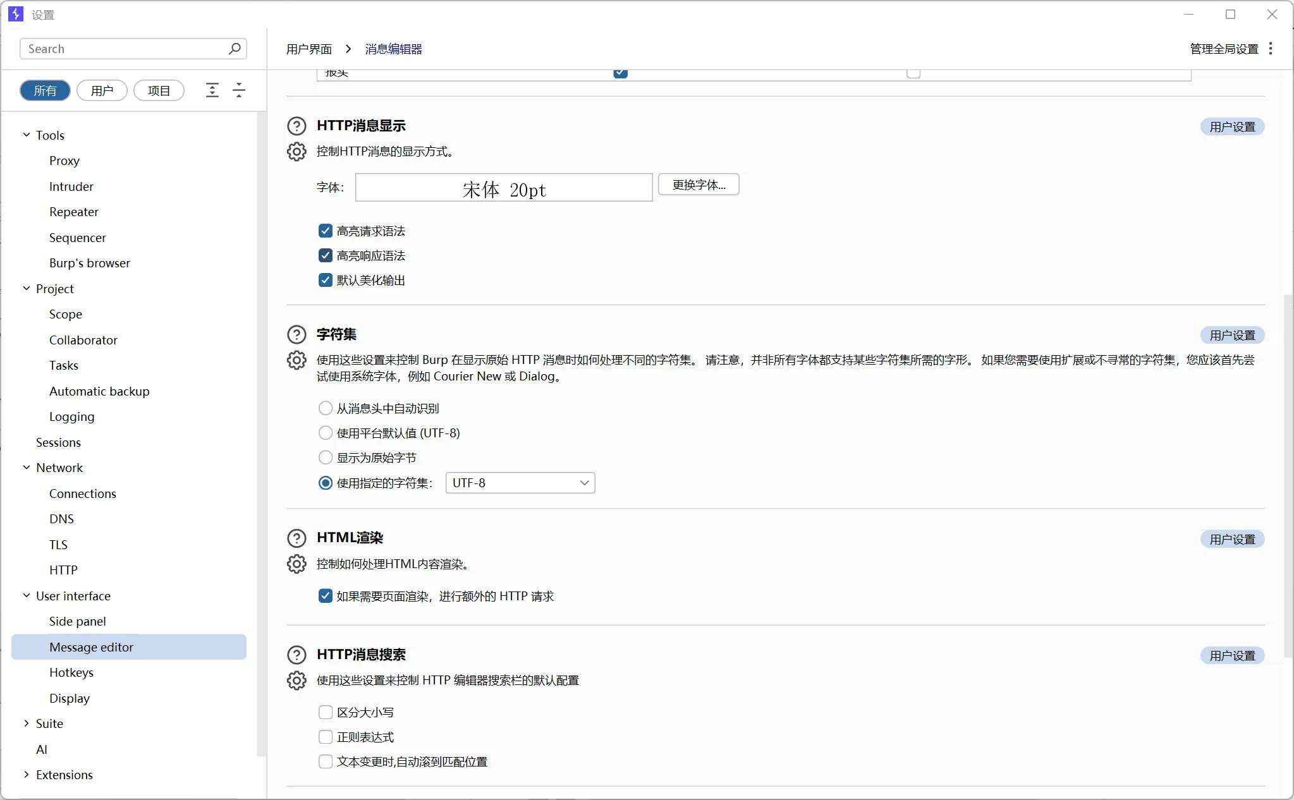This screenshot has width=1294, height=800.
Task: Click the gear icon for 字符集 section
Action: tap(296, 360)
